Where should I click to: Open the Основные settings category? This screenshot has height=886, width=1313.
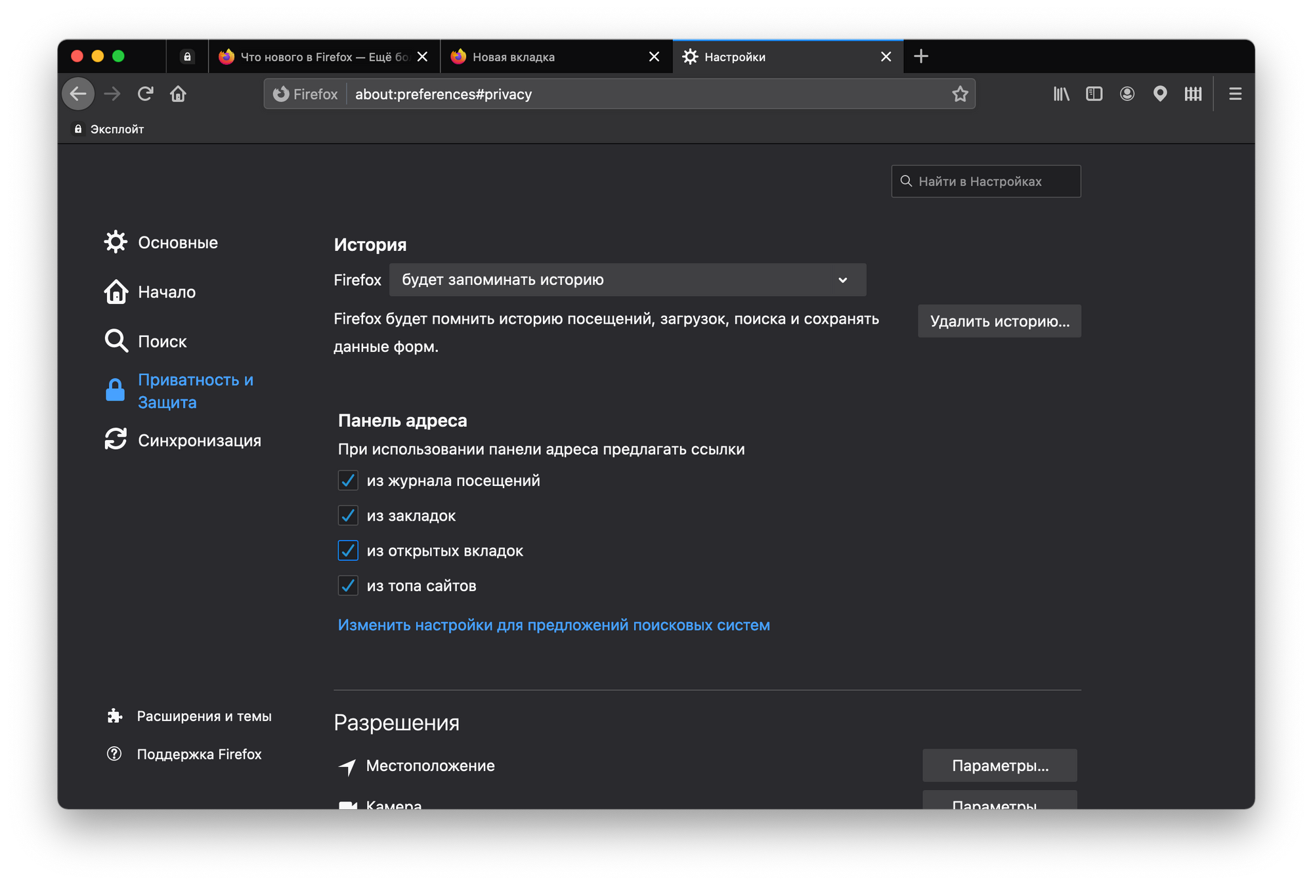177,242
